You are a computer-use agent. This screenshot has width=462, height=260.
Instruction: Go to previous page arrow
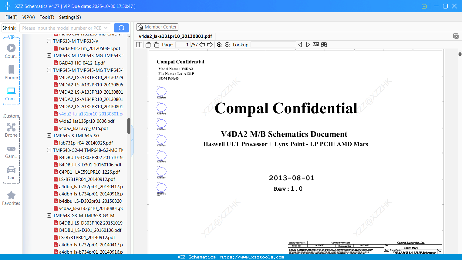coord(202,45)
